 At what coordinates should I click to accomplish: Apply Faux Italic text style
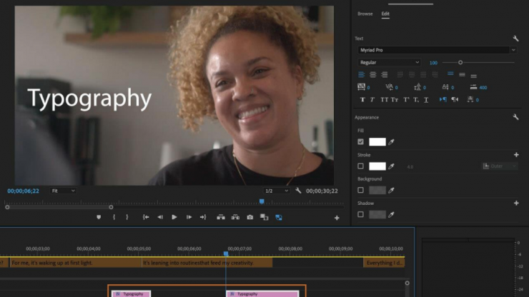click(372, 99)
